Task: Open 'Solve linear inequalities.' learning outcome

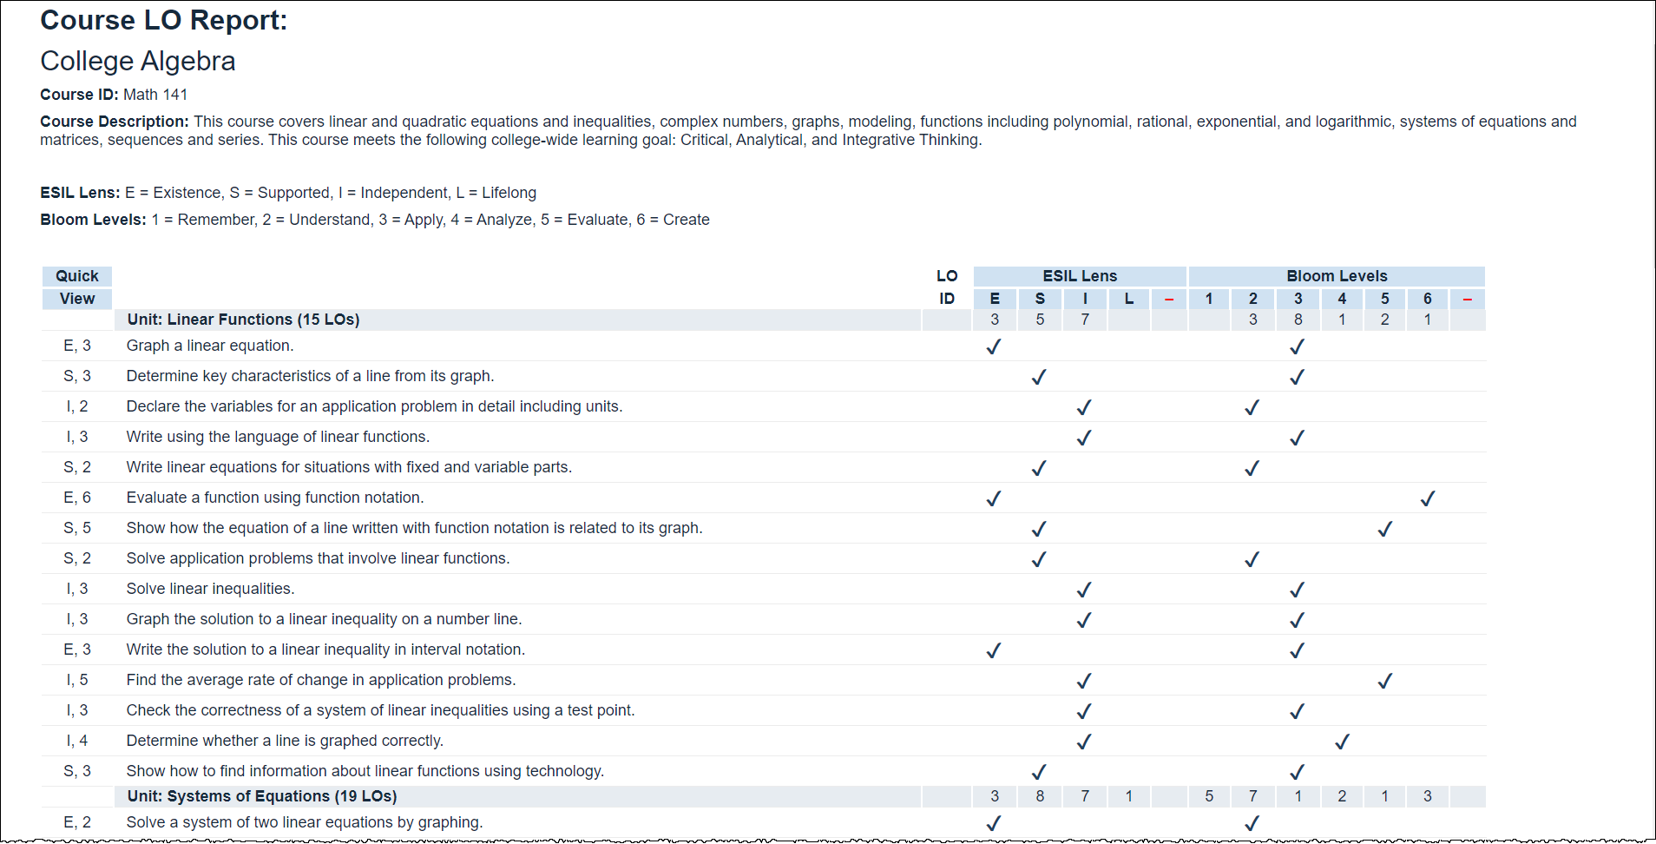Action: coord(210,589)
